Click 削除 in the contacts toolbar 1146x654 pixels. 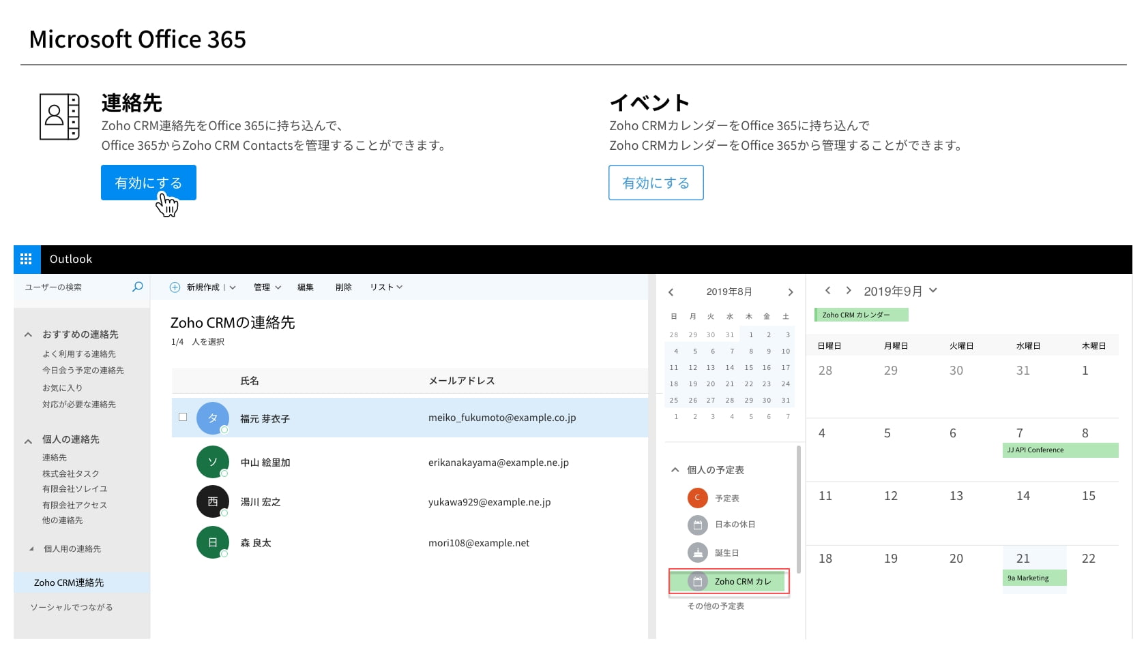(344, 287)
